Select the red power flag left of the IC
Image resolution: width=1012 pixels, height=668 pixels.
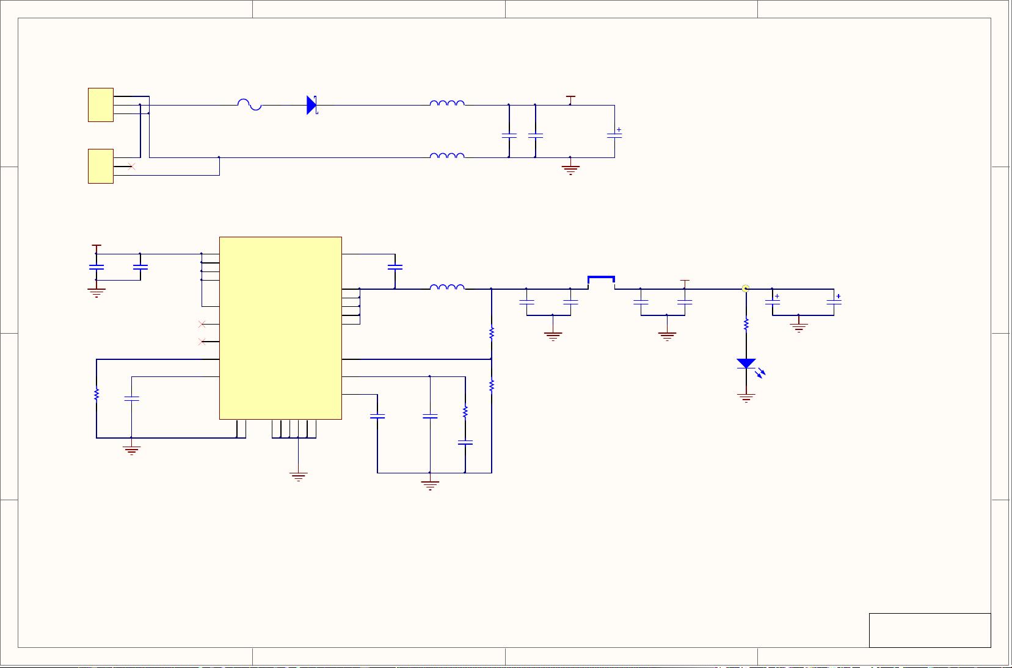pyautogui.click(x=96, y=247)
